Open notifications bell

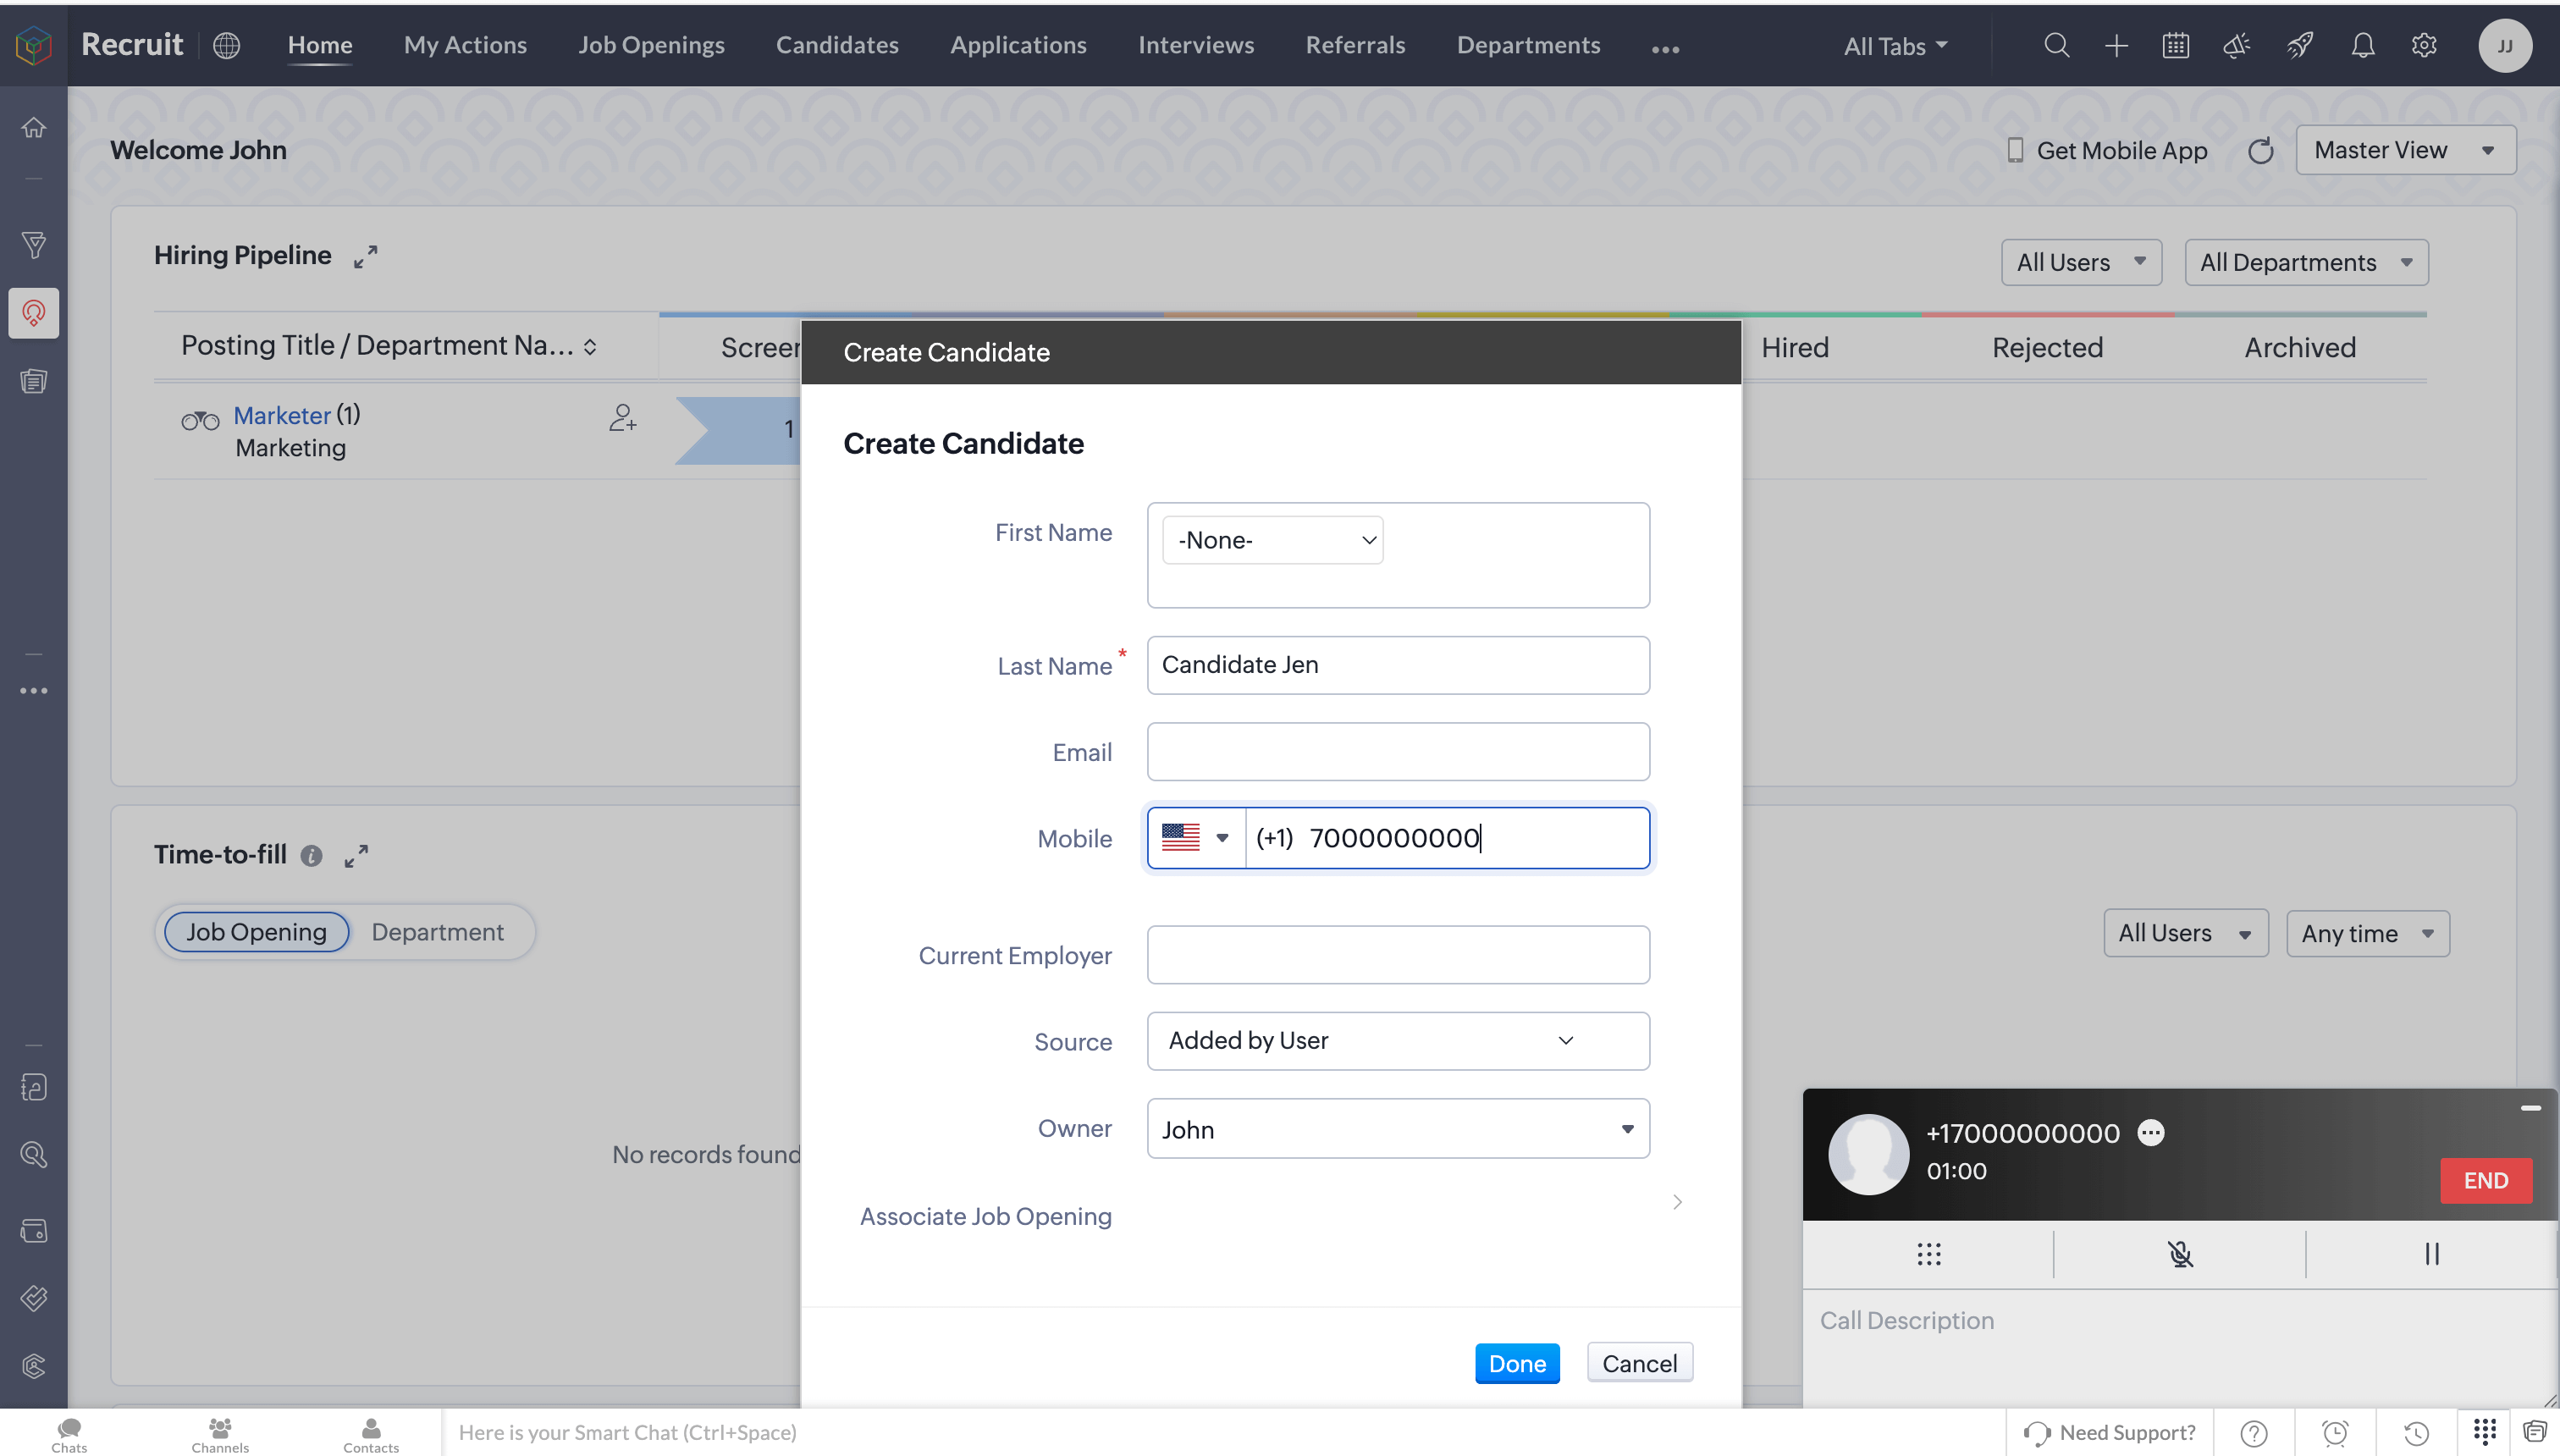coord(2362,45)
